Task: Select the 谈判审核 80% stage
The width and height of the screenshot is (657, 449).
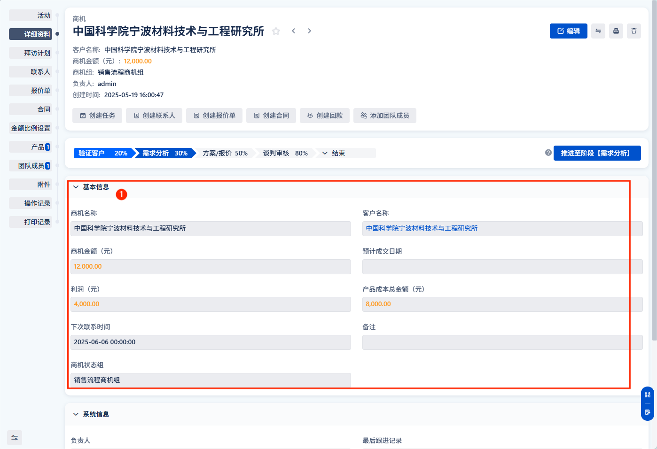Action: tap(285, 153)
